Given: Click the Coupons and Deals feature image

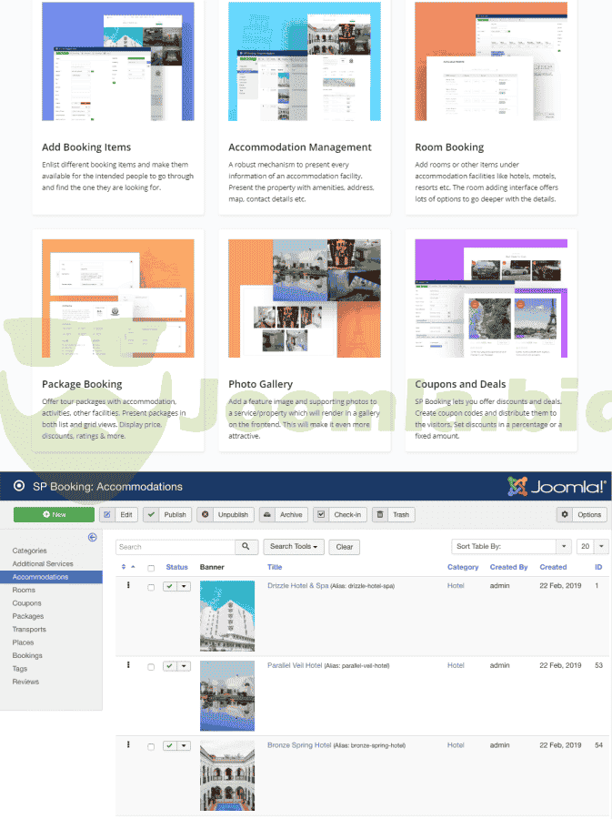Looking at the screenshot, I should coord(491,298).
